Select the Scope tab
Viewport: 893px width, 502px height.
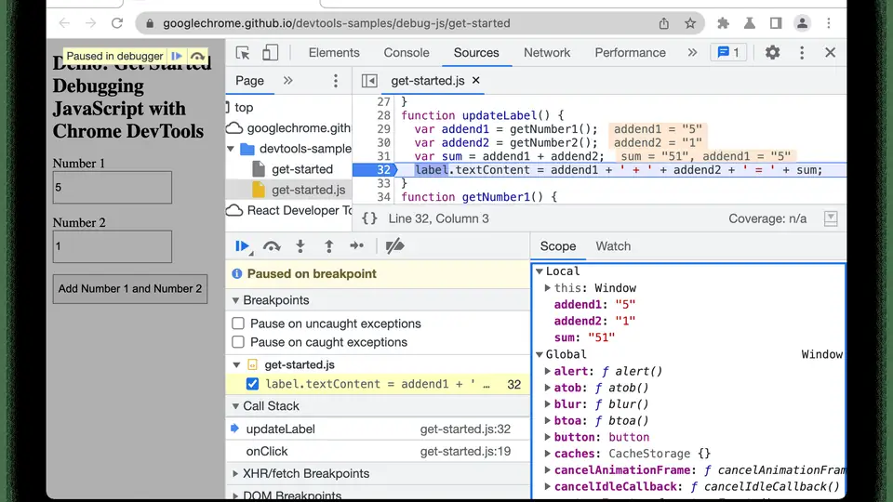point(557,246)
